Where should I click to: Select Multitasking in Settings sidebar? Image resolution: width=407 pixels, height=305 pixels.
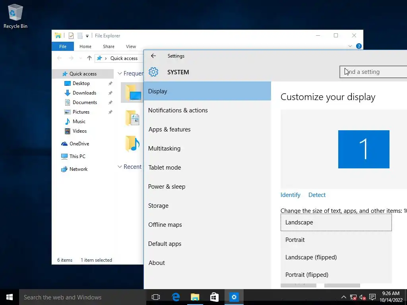[207, 149]
